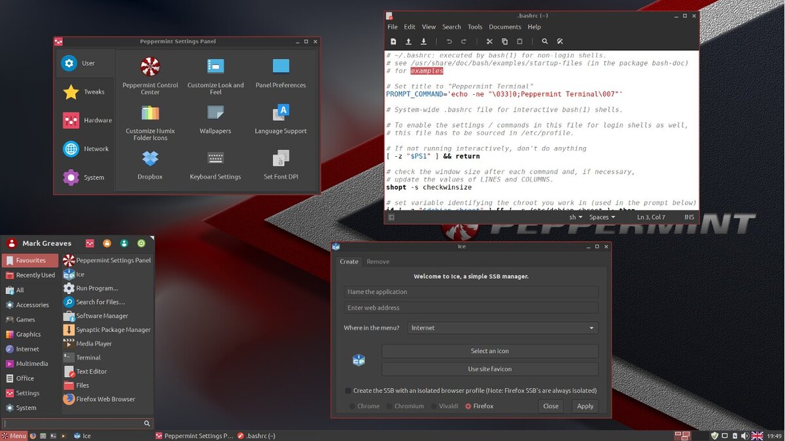Click Save icon in text editor toolbar
This screenshot has width=785, height=441.
423,41
